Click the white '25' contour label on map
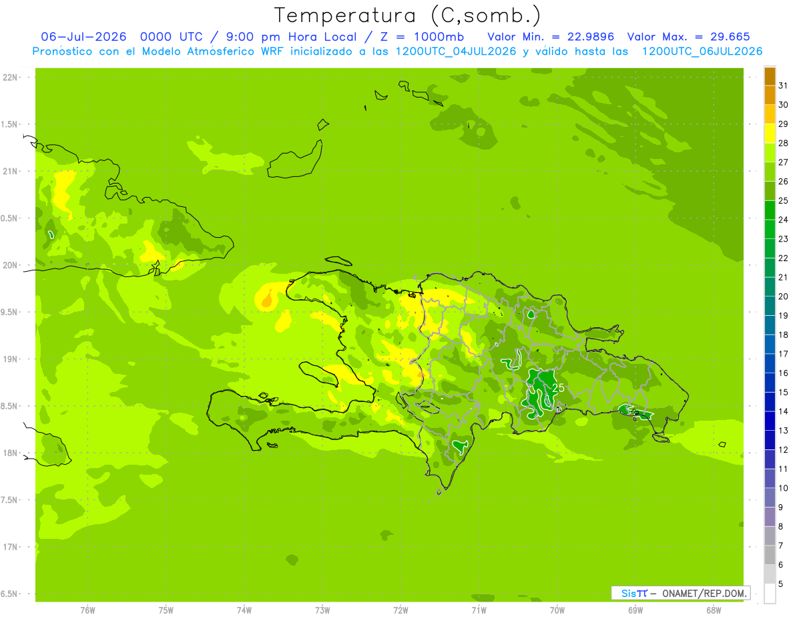This screenshot has height=619, width=801. click(559, 387)
